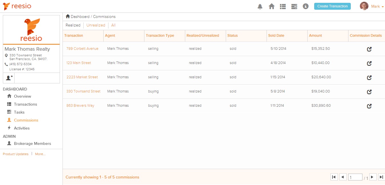Open the Product Updates link
This screenshot has width=385, height=185.
16,154
